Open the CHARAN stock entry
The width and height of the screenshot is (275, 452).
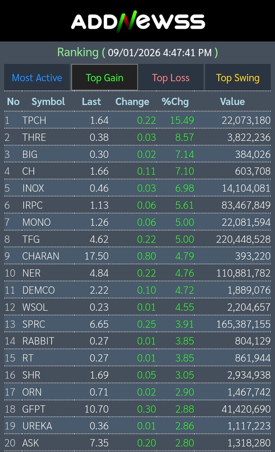40,256
